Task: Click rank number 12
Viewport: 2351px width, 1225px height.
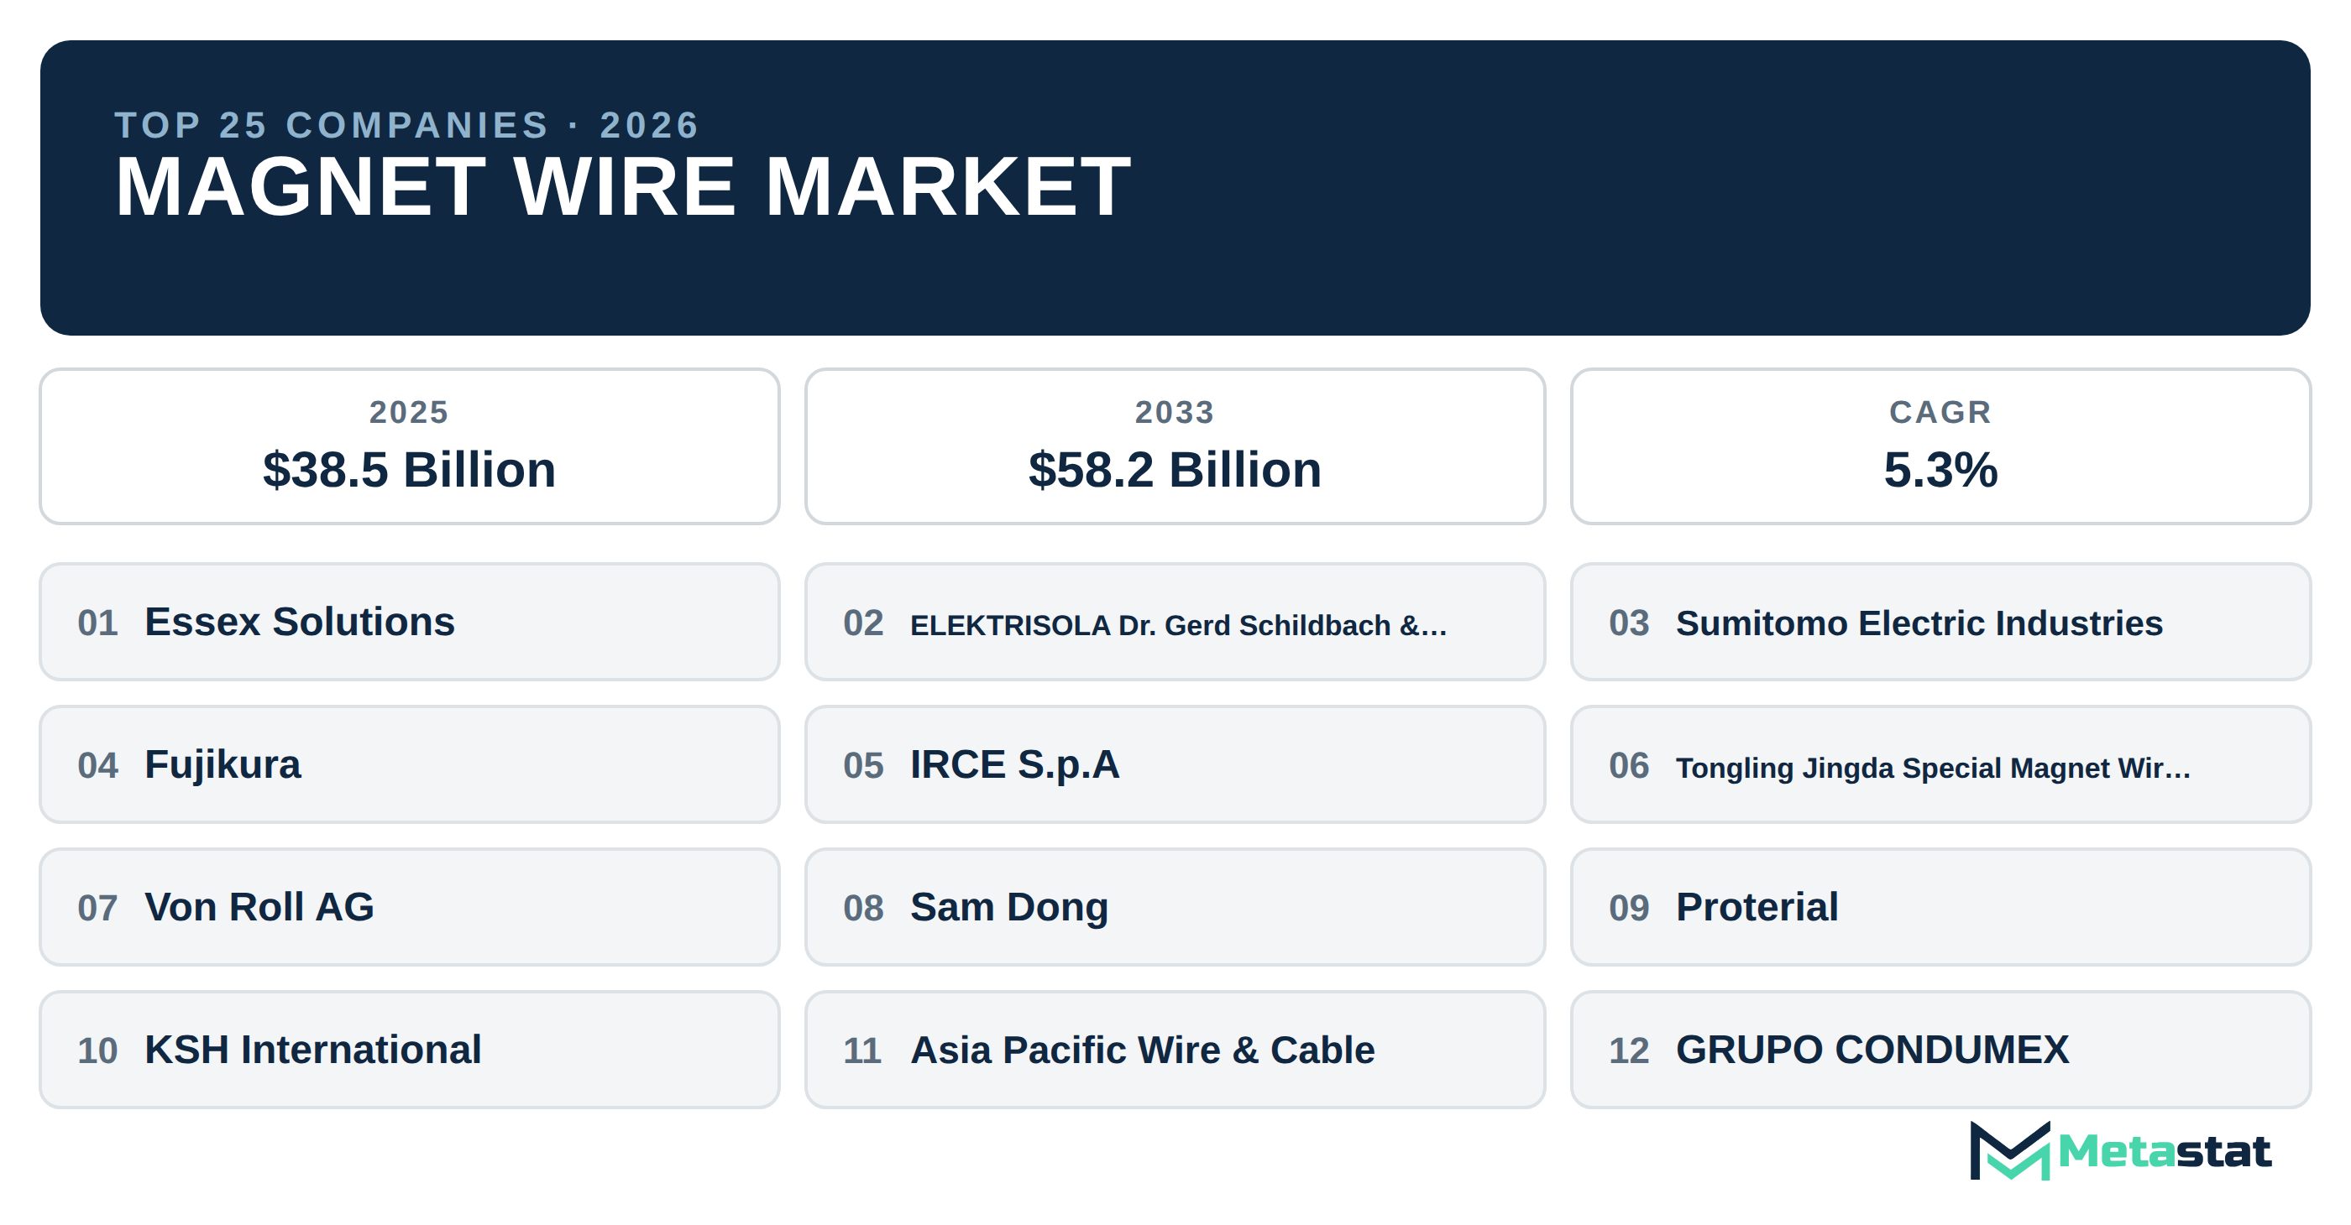Action: click(1629, 1050)
